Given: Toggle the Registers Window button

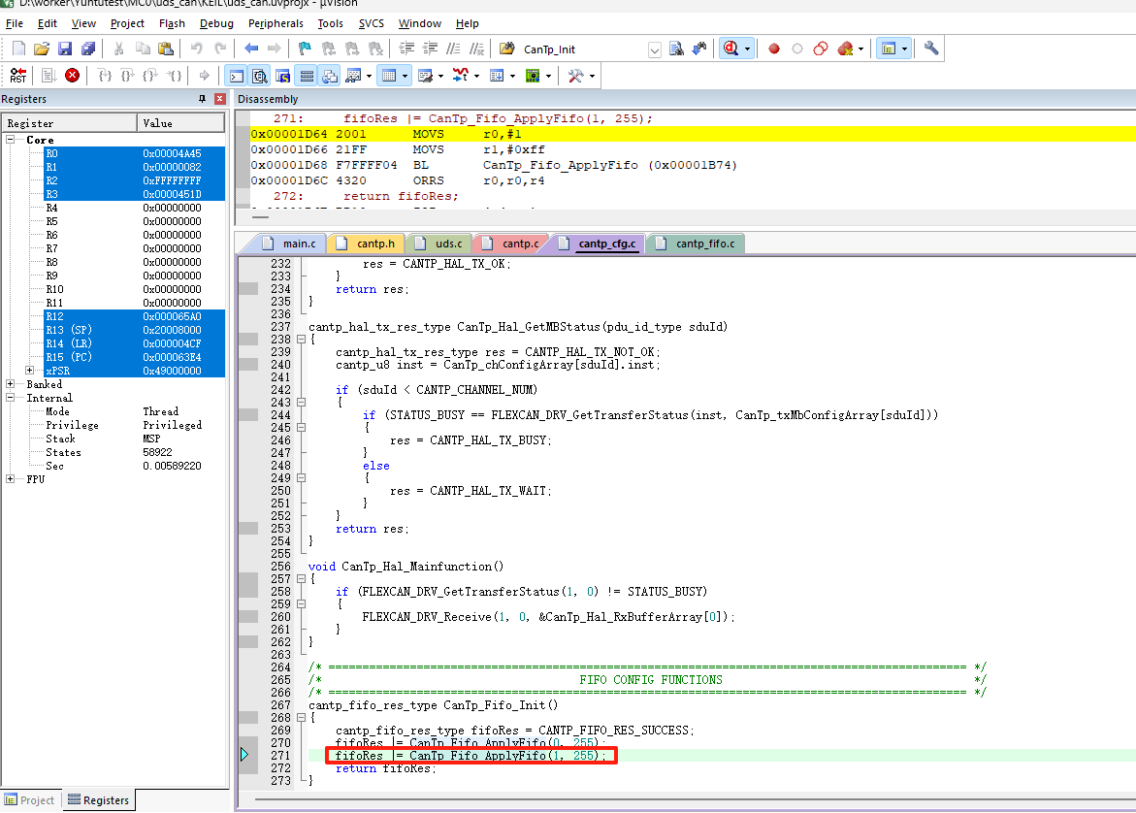Looking at the screenshot, I should tap(307, 76).
